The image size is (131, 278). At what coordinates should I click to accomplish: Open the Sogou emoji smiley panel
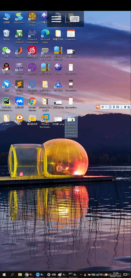(x=110, y=107)
